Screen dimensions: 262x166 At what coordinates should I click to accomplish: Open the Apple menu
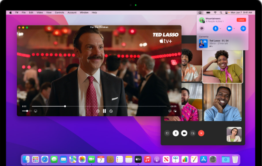click(10, 12)
